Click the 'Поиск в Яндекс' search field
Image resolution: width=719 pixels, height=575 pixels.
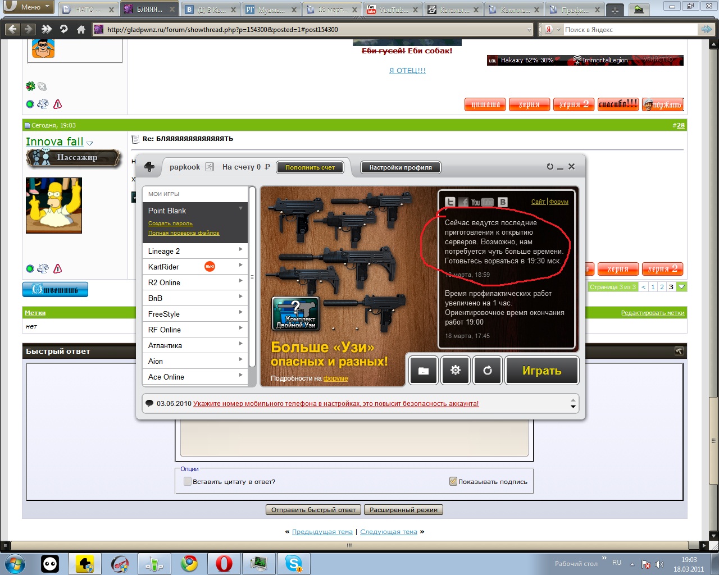(x=631, y=29)
